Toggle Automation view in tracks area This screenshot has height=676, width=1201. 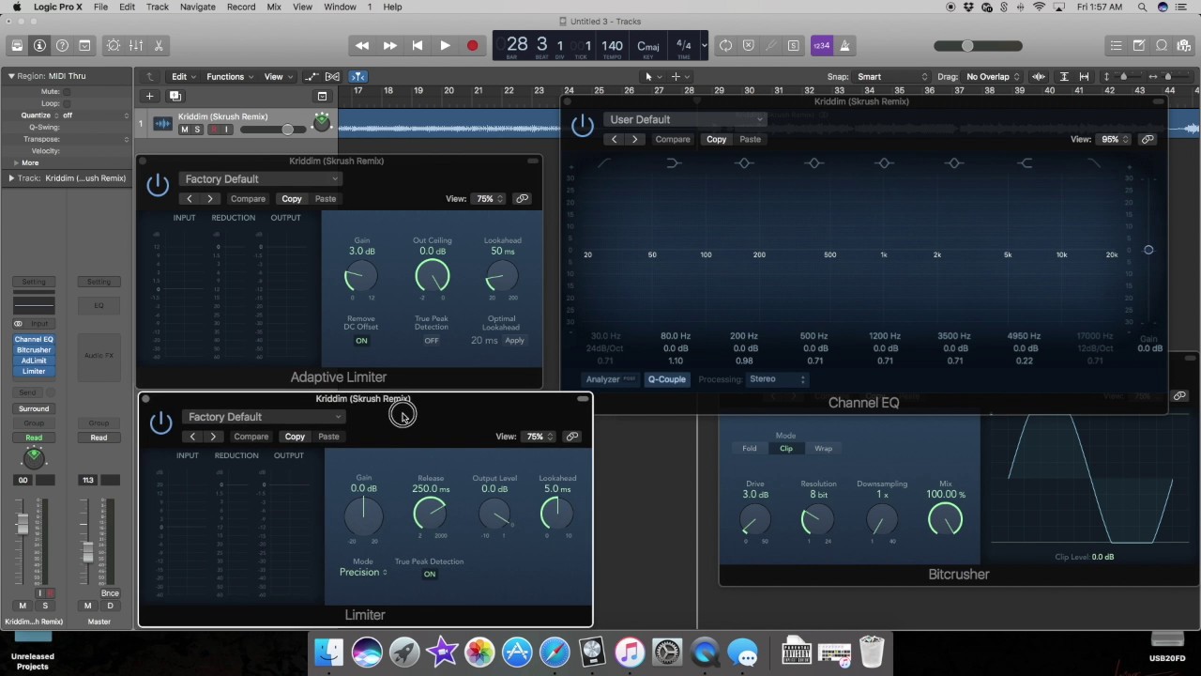pyautogui.click(x=312, y=77)
